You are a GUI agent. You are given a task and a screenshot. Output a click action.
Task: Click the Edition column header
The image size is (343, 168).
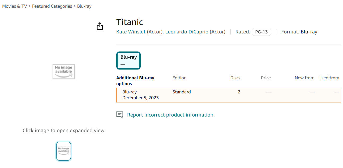click(x=179, y=78)
